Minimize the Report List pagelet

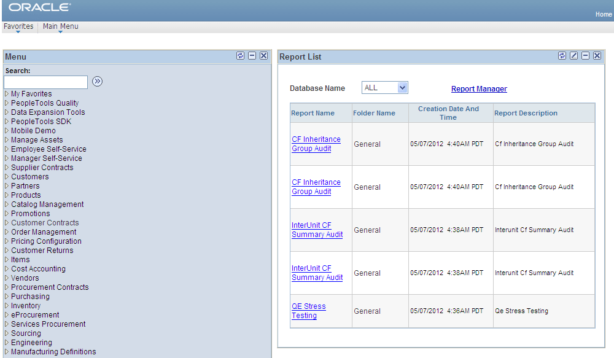585,55
